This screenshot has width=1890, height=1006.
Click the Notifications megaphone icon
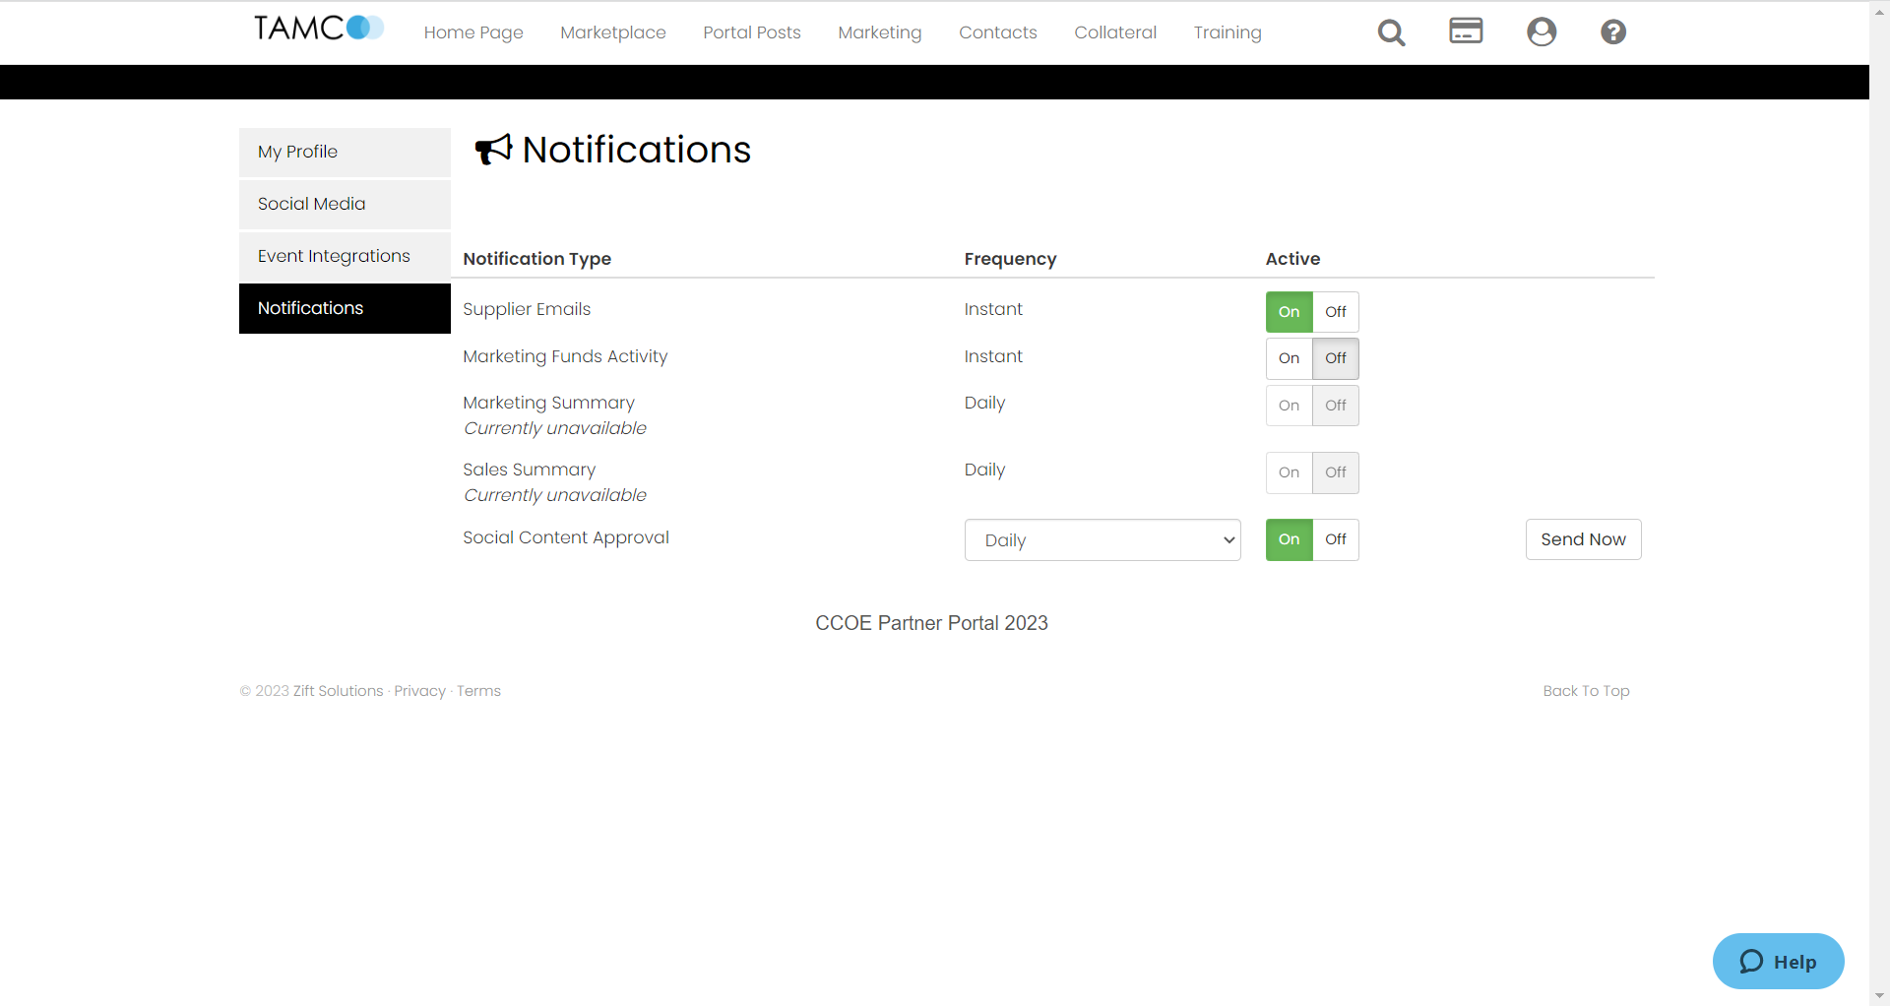tap(494, 150)
